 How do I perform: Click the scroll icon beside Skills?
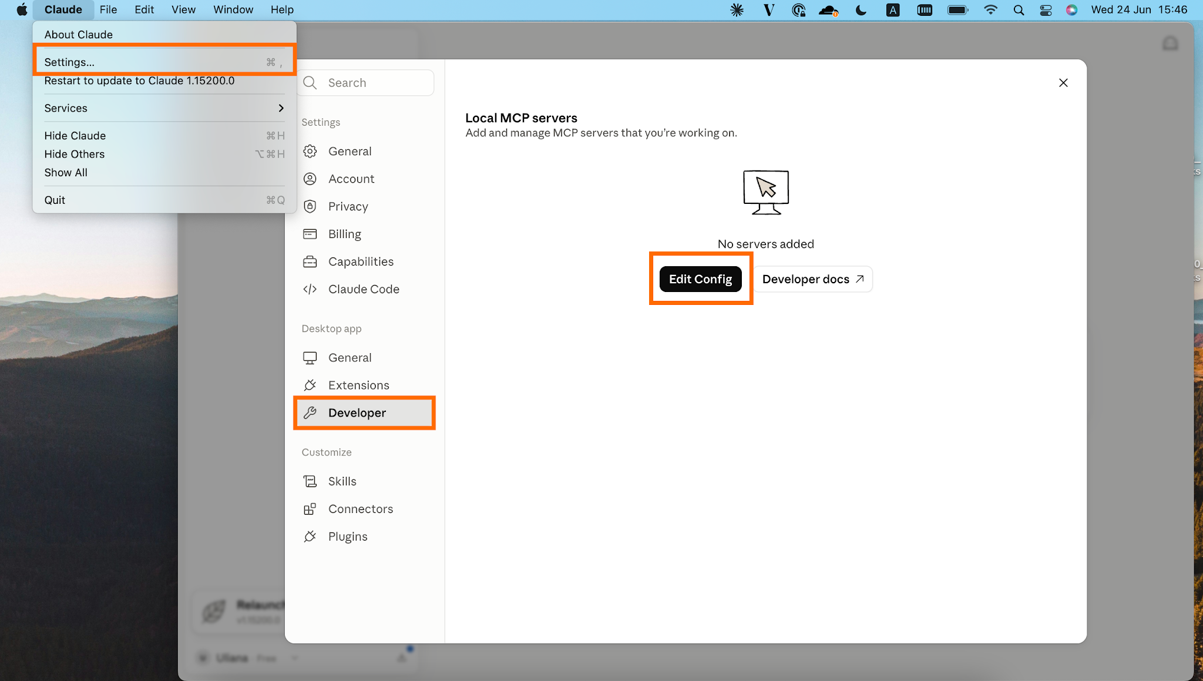[x=310, y=481]
